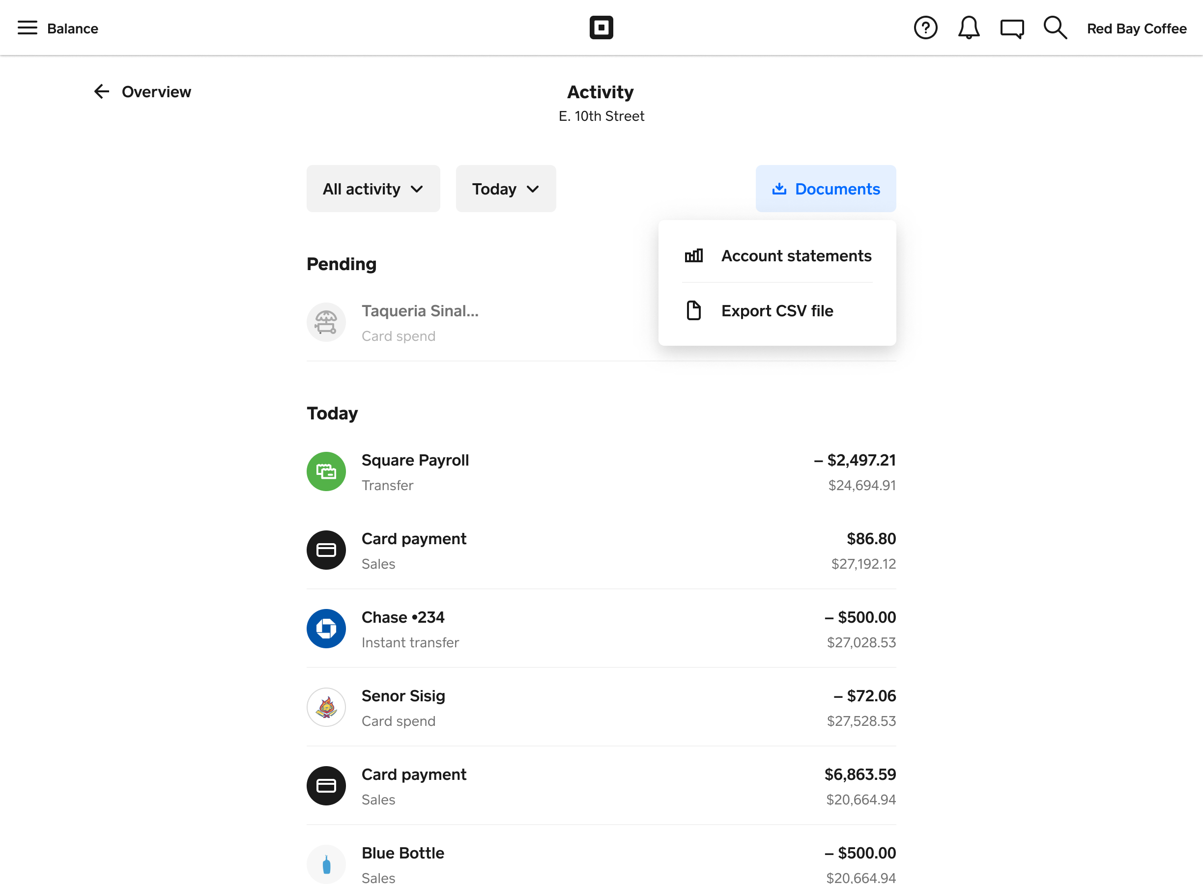Click the Chase bank logo icon
Viewport: 1203px width, 884px height.
[x=326, y=629]
